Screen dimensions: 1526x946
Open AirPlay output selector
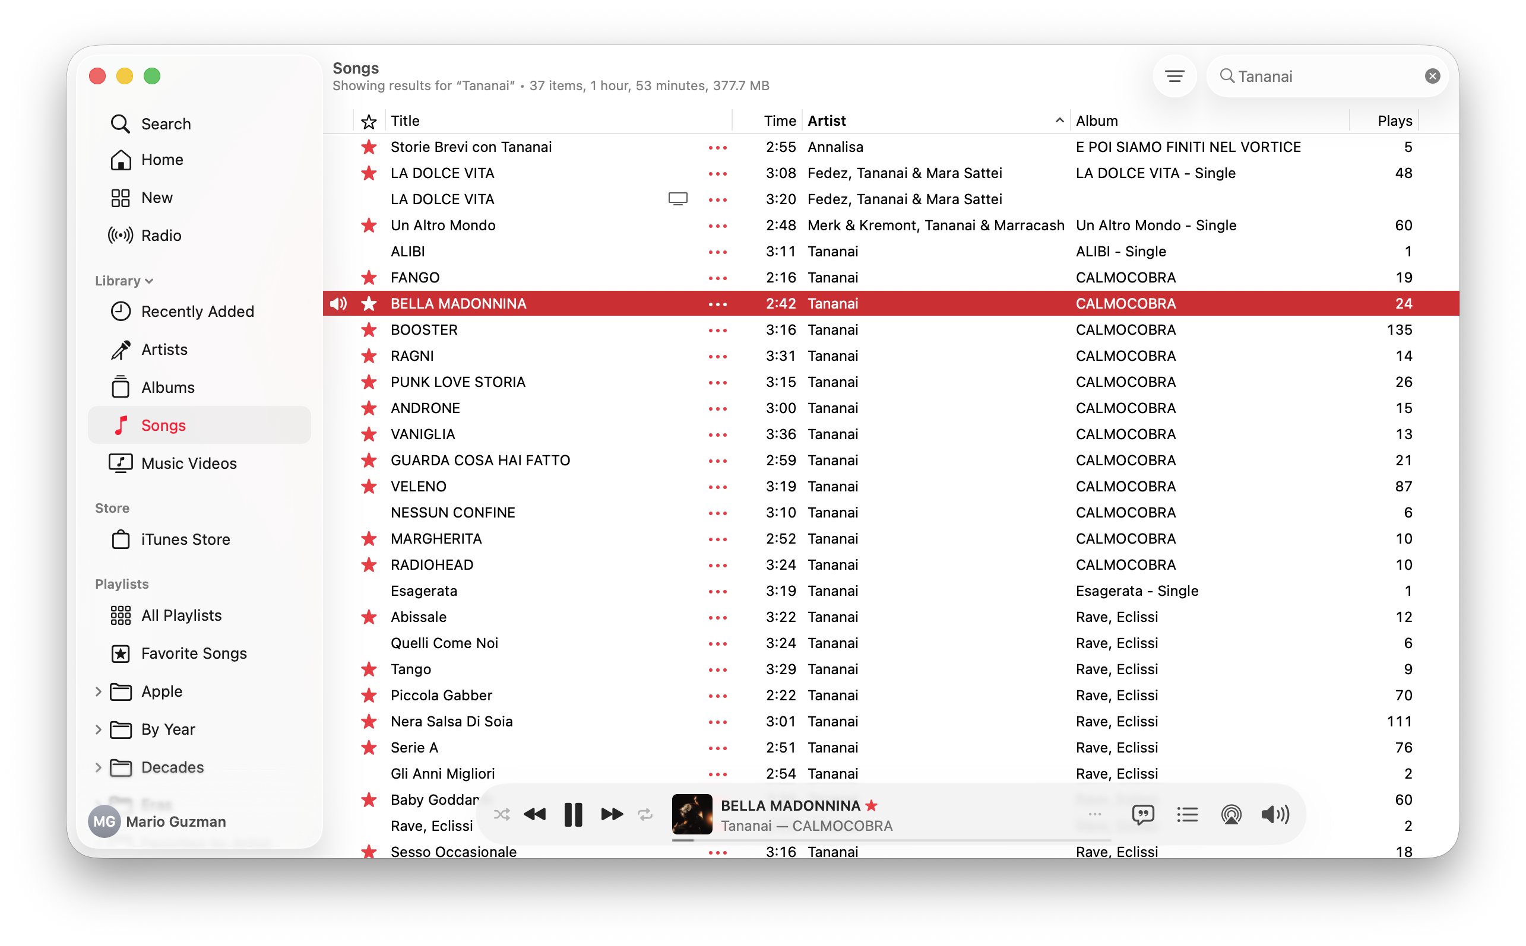coord(1230,814)
